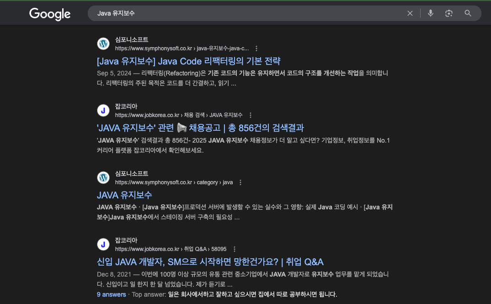Open the more options menu for the category › java result
The image size is (491, 304).
pyautogui.click(x=240, y=182)
